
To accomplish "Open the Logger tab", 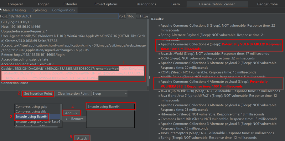I will (x=43, y=4).
